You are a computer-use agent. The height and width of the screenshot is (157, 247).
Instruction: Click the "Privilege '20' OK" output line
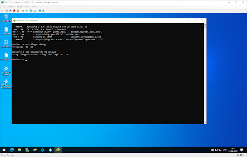pyautogui.click(x=22, y=47)
